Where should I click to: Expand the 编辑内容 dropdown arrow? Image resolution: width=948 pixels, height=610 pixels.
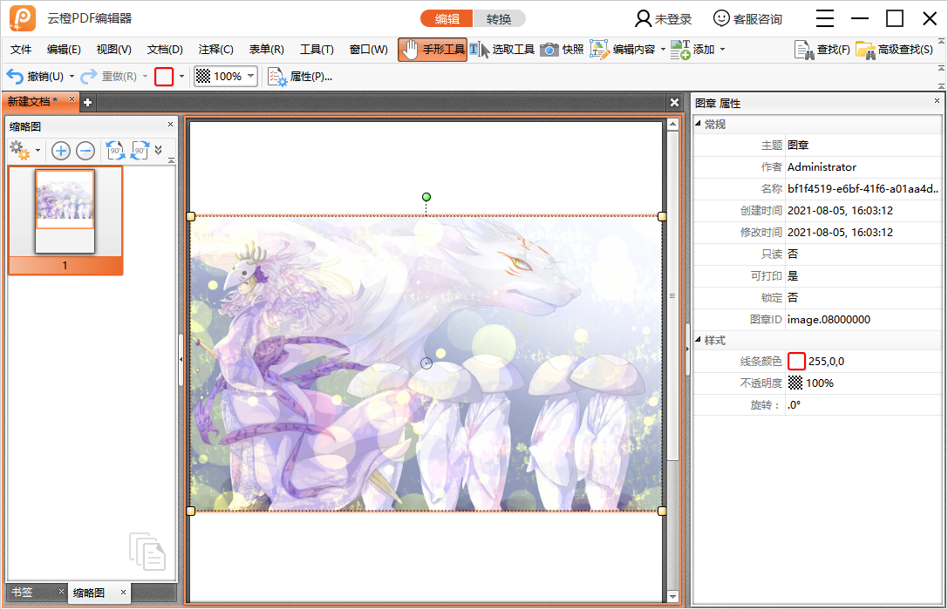click(x=663, y=50)
